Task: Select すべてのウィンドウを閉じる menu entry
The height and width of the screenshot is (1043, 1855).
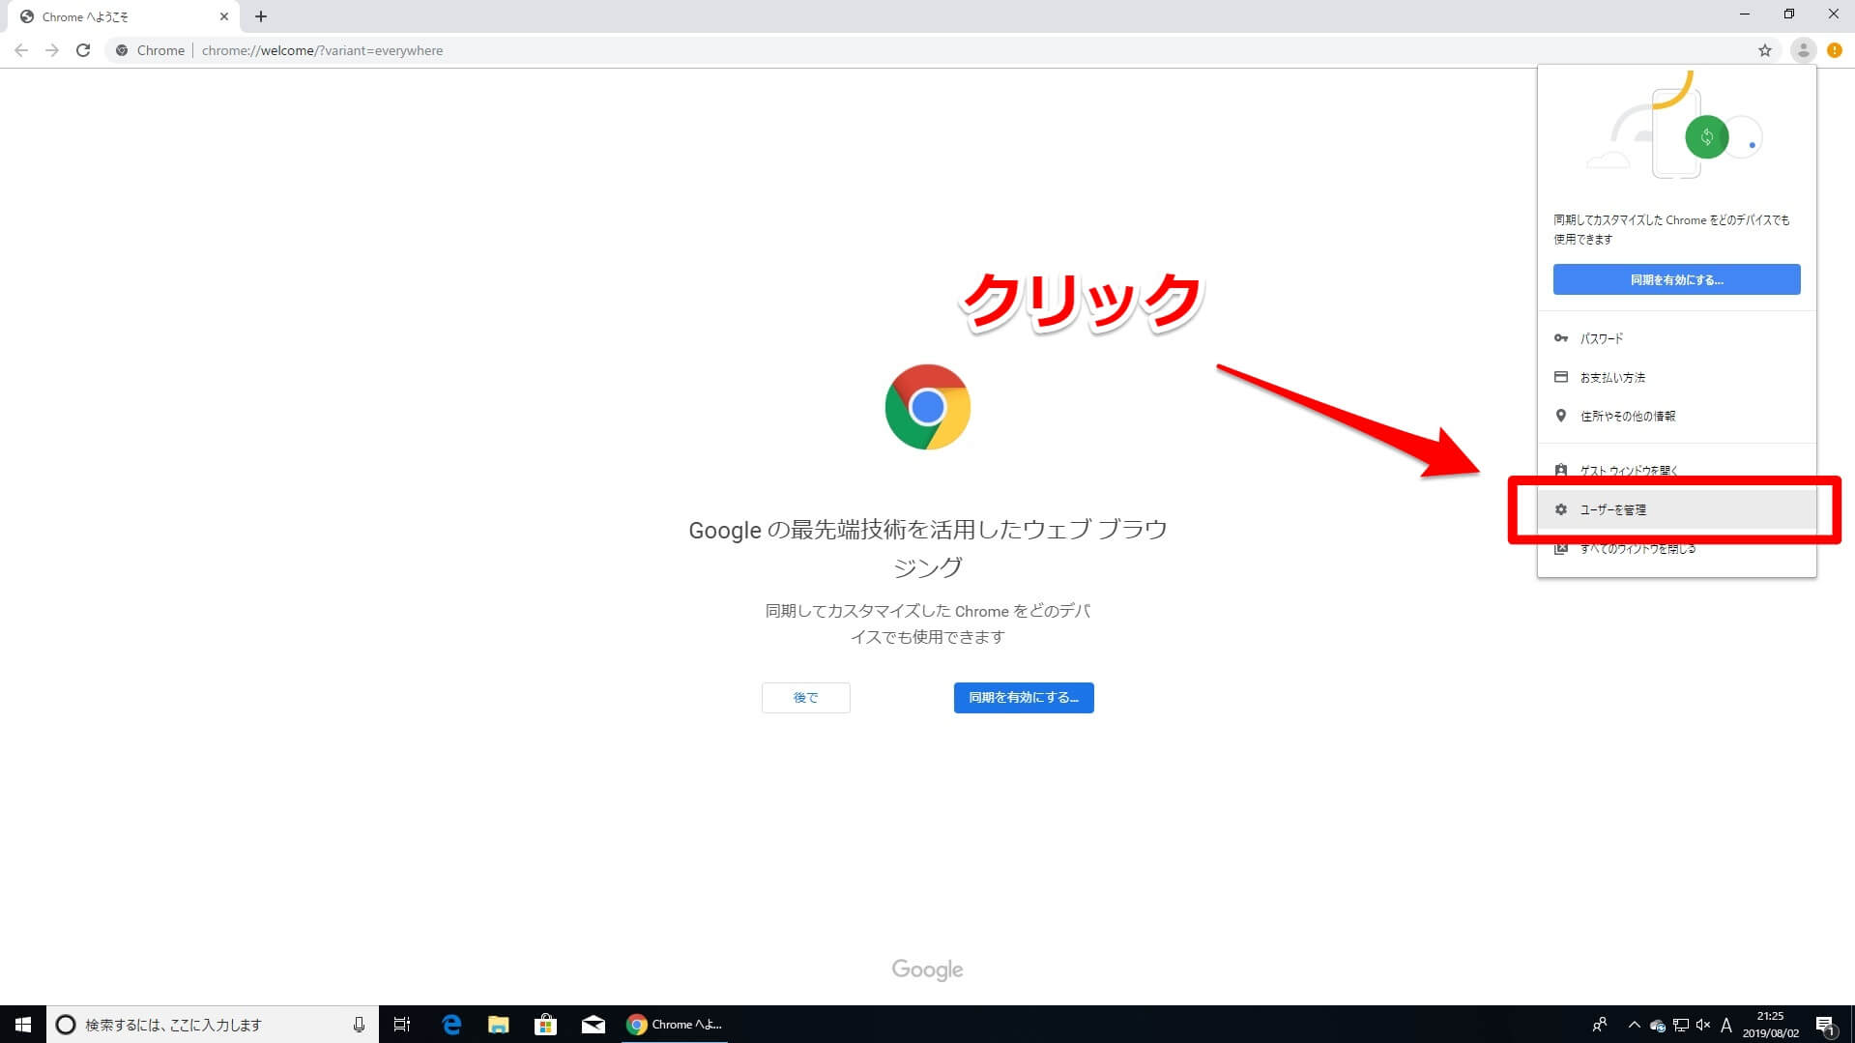Action: click(1676, 548)
